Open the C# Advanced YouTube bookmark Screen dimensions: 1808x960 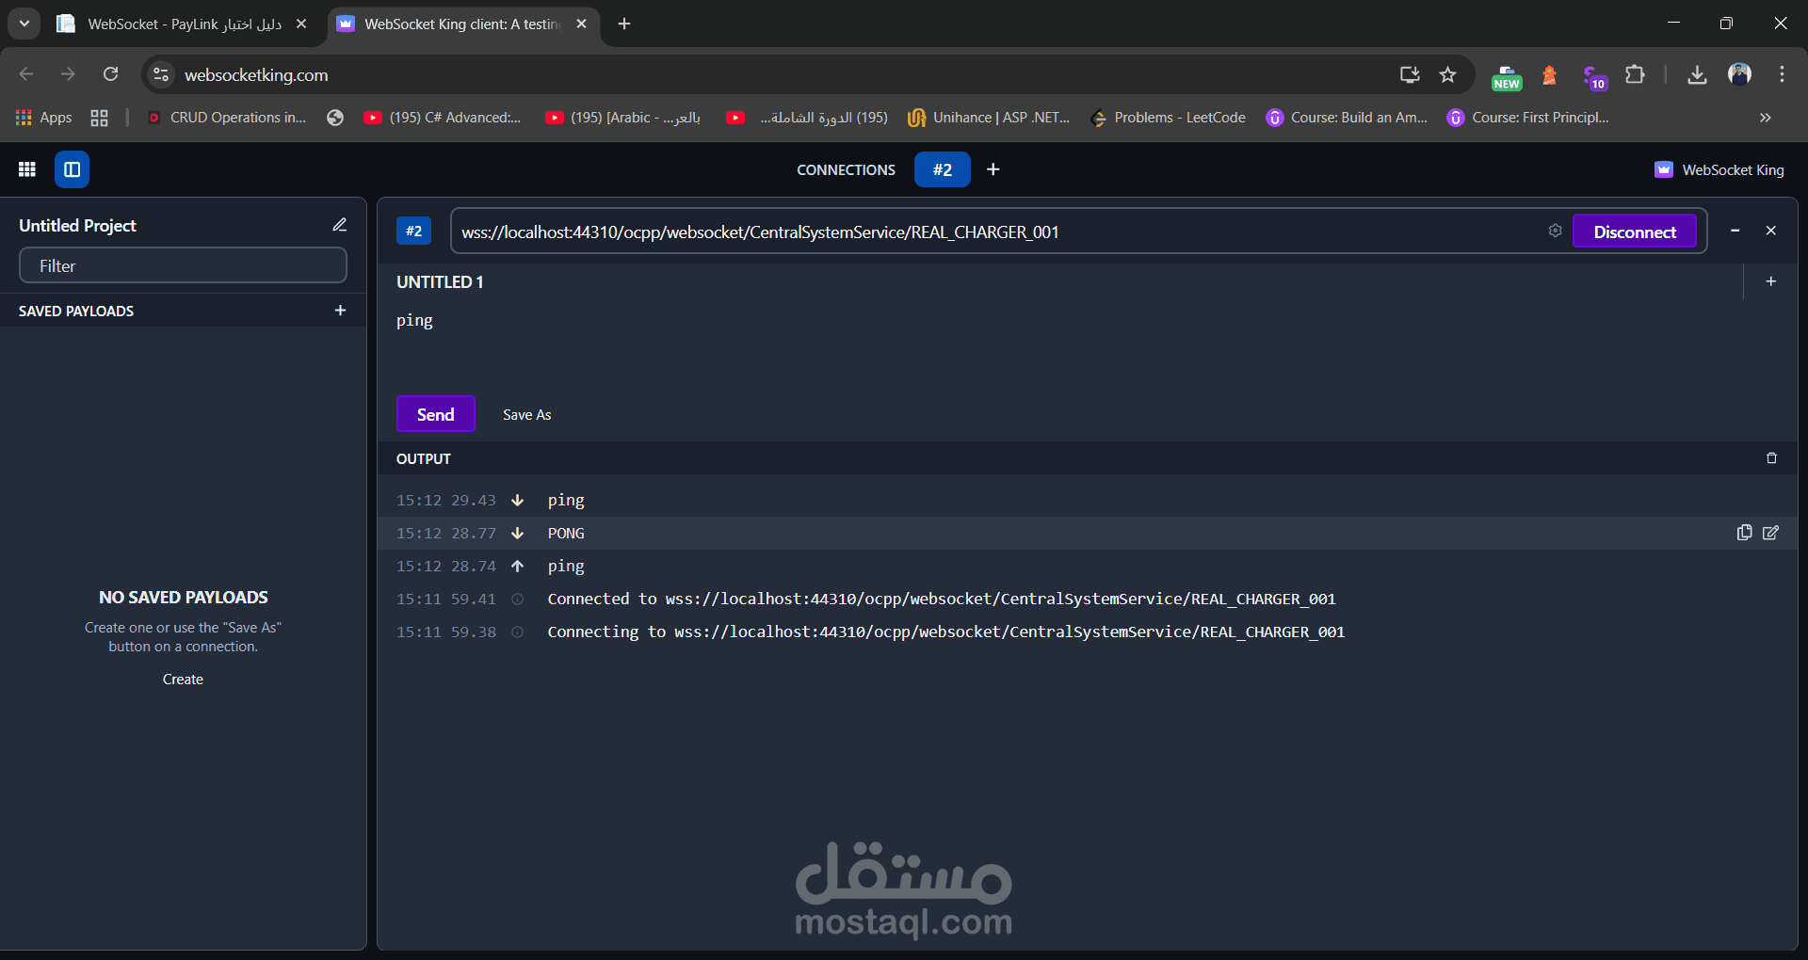coord(442,118)
